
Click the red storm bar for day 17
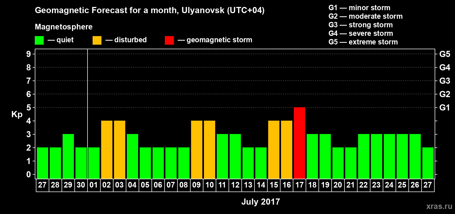coord(299,143)
